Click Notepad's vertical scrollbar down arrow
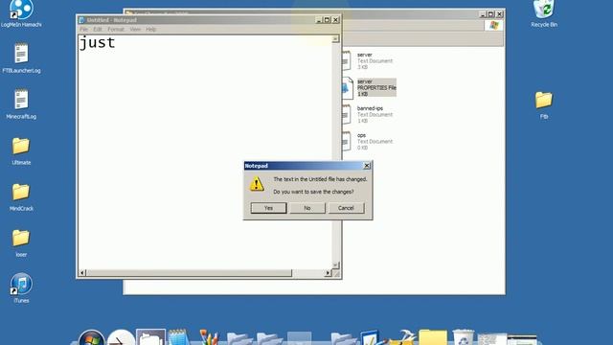Screen dimensions: 613x345 pos(335,265)
